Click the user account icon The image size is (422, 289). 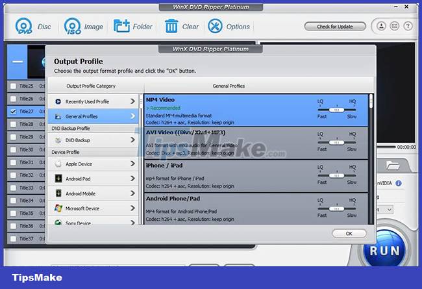click(x=381, y=26)
